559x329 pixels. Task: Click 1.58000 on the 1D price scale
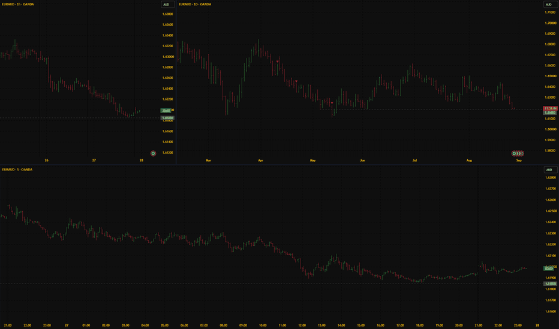(550, 151)
